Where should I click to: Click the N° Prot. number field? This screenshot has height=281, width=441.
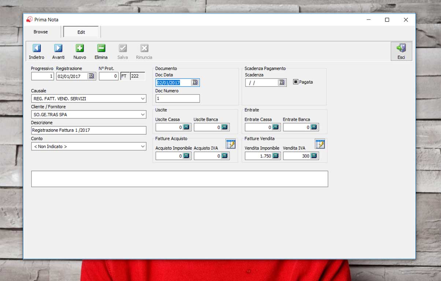point(108,76)
